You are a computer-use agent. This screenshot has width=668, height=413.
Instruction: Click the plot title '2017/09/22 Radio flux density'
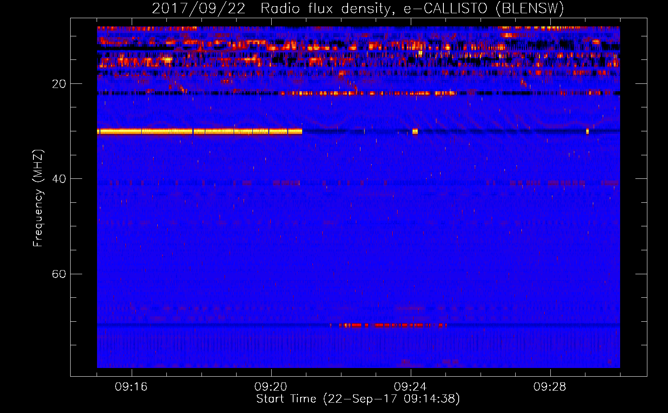(x=358, y=8)
